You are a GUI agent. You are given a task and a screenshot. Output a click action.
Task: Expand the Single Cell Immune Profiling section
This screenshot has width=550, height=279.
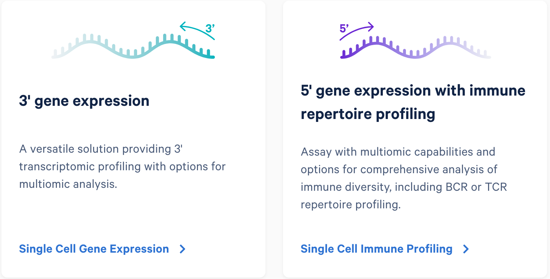[x=377, y=249]
